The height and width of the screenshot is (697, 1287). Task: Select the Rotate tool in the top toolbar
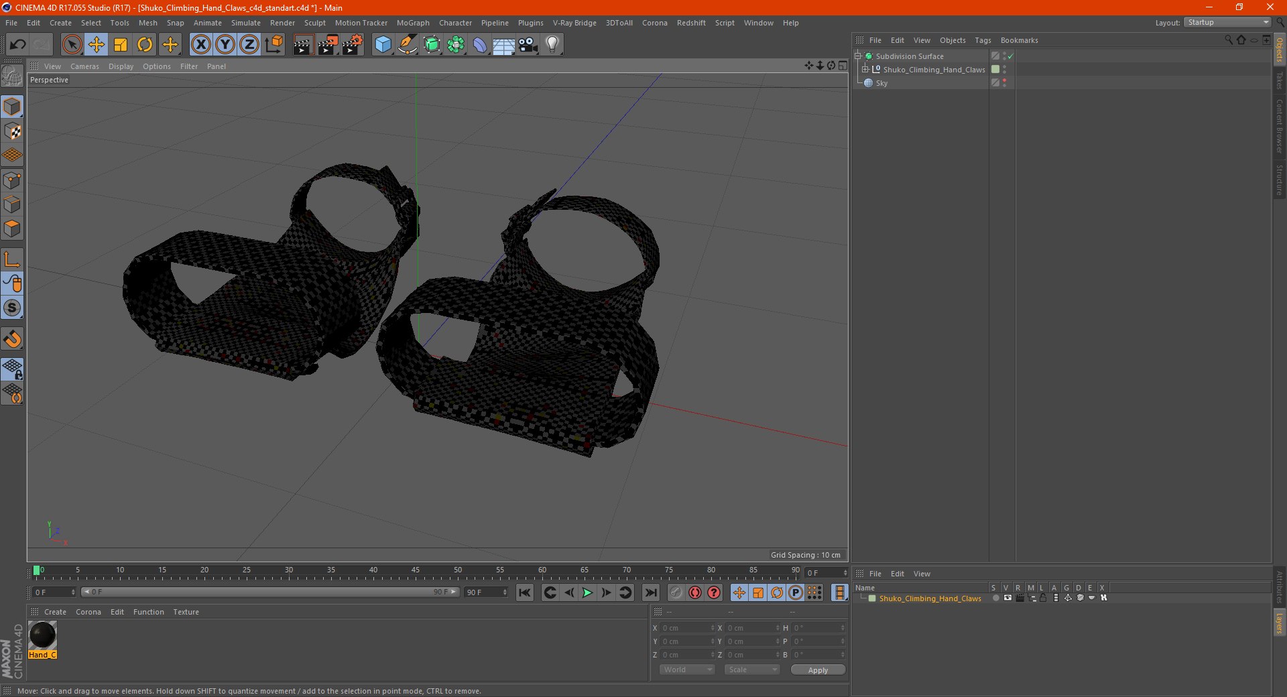coord(145,45)
